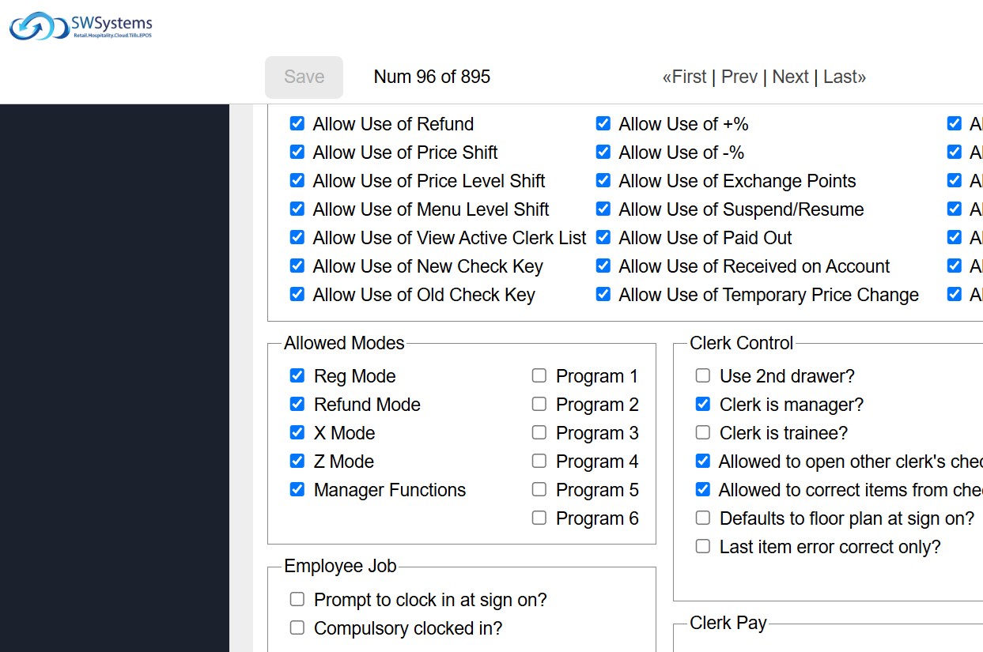Image resolution: width=983 pixels, height=652 pixels.
Task: Uncheck Allow Use of Refund
Action: [297, 124]
